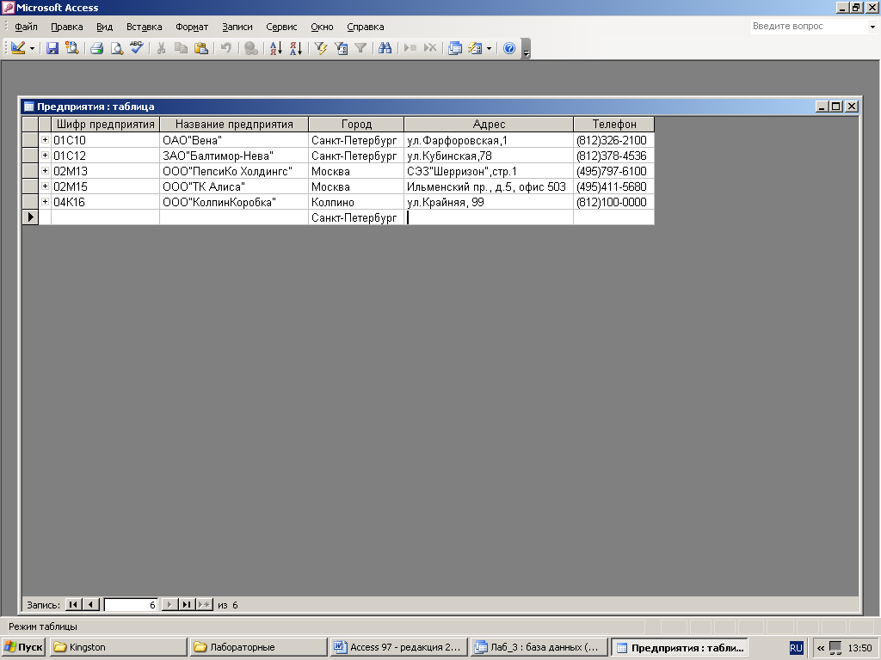Sort ascending with the A-Я icon

click(276, 48)
